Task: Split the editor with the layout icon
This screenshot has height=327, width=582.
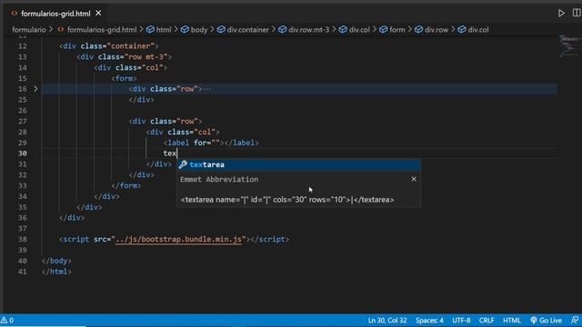Action: tap(577, 13)
